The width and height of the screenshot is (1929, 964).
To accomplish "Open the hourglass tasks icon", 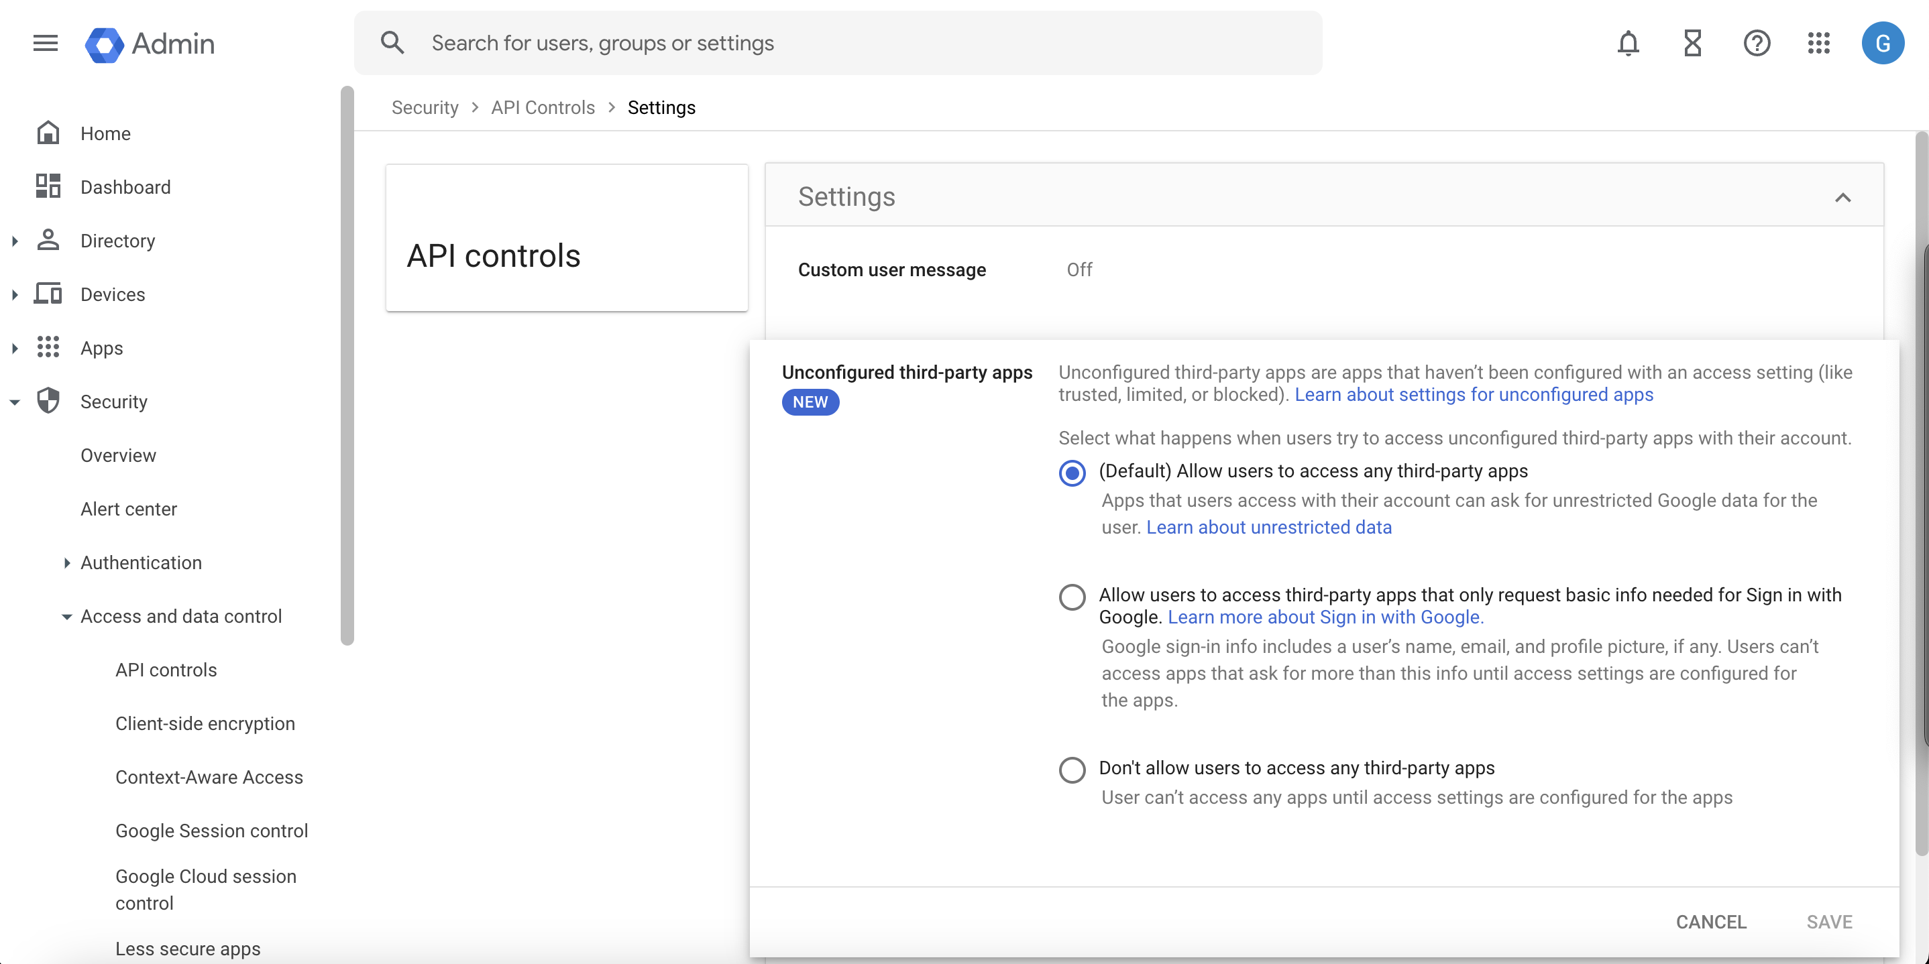I will (x=1692, y=44).
